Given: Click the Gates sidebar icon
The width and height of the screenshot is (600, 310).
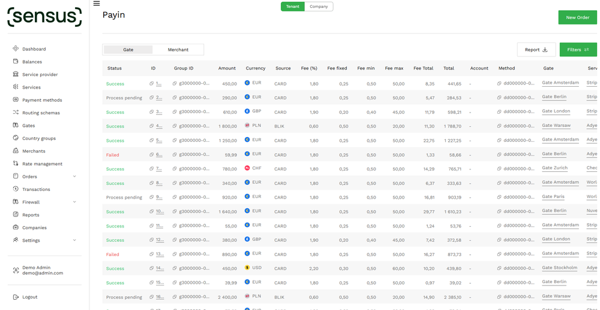Looking at the screenshot, I should point(16,125).
